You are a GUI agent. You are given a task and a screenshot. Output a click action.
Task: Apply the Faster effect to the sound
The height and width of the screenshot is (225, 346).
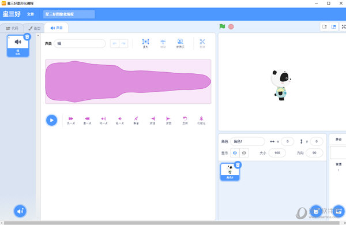click(71, 121)
